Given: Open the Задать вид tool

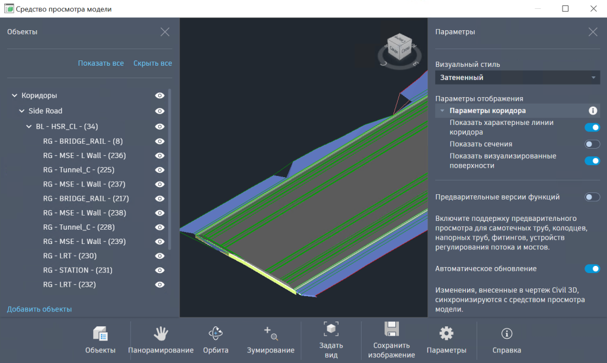Looking at the screenshot, I should click(x=331, y=330).
